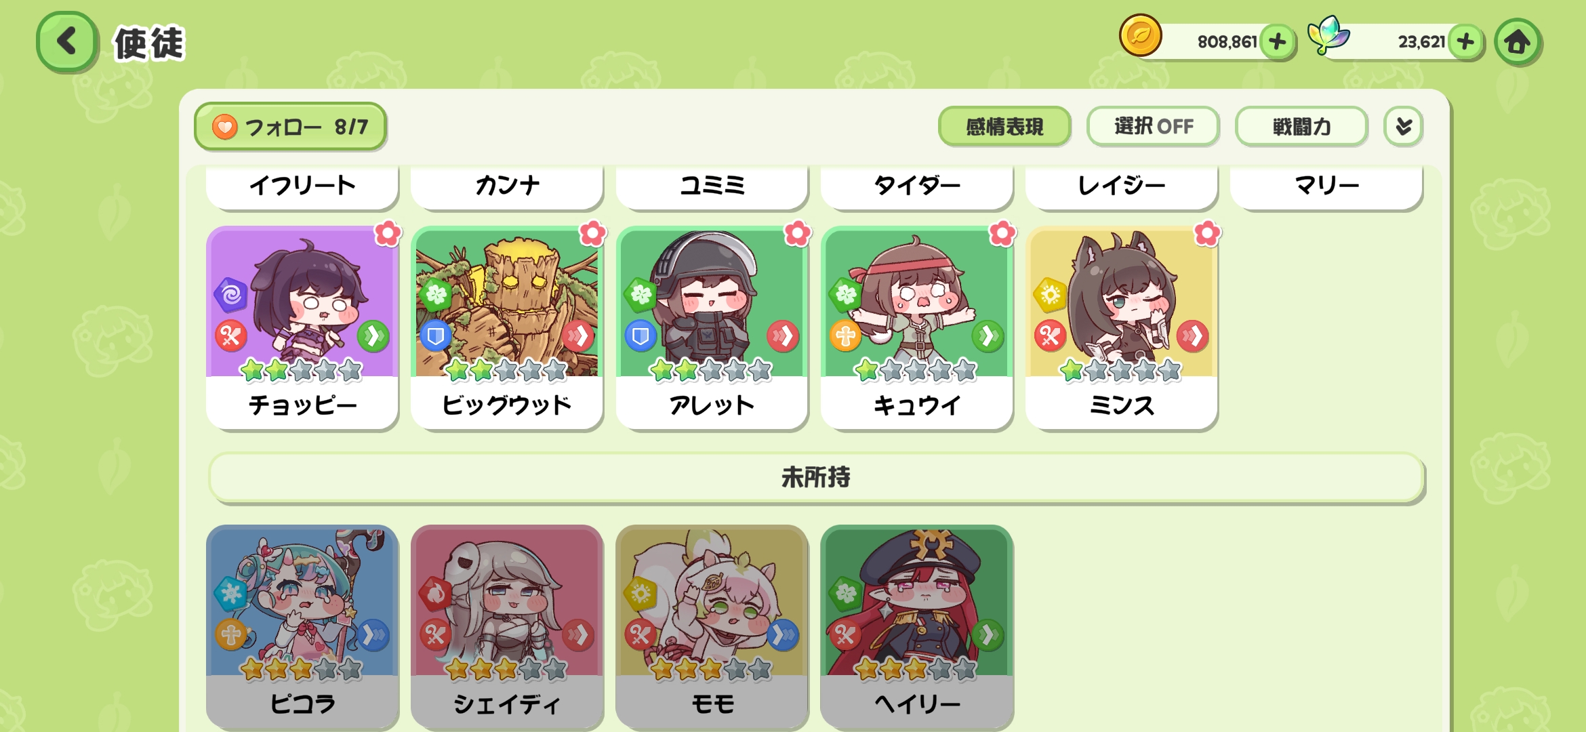Open the ビッグウッド character card
Screen dimensions: 1586x732
pos(507,328)
